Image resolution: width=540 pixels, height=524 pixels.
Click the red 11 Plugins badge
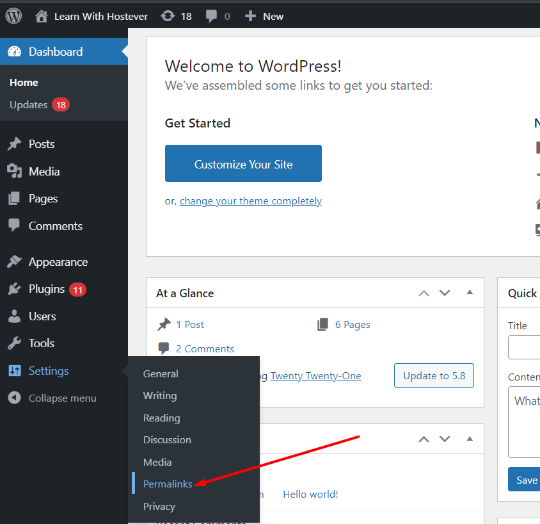pyautogui.click(x=78, y=290)
